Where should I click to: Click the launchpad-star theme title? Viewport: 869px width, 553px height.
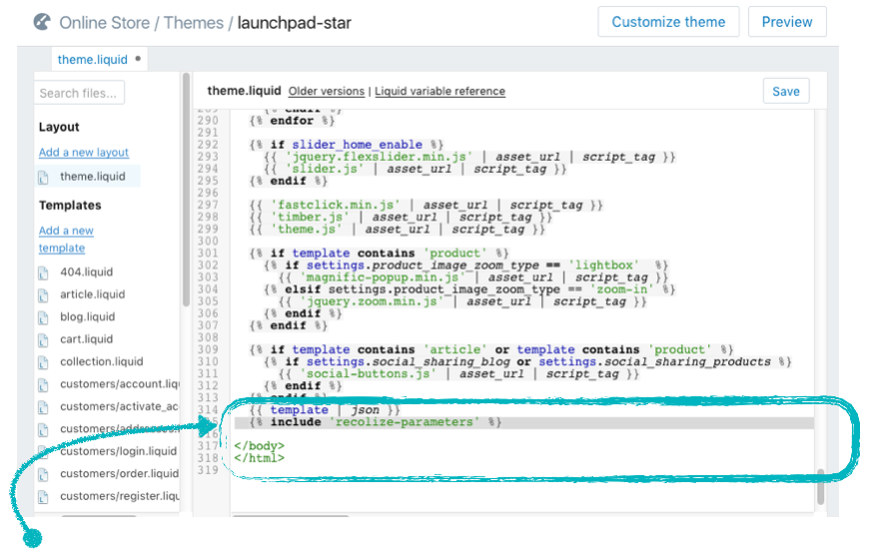pos(295,23)
